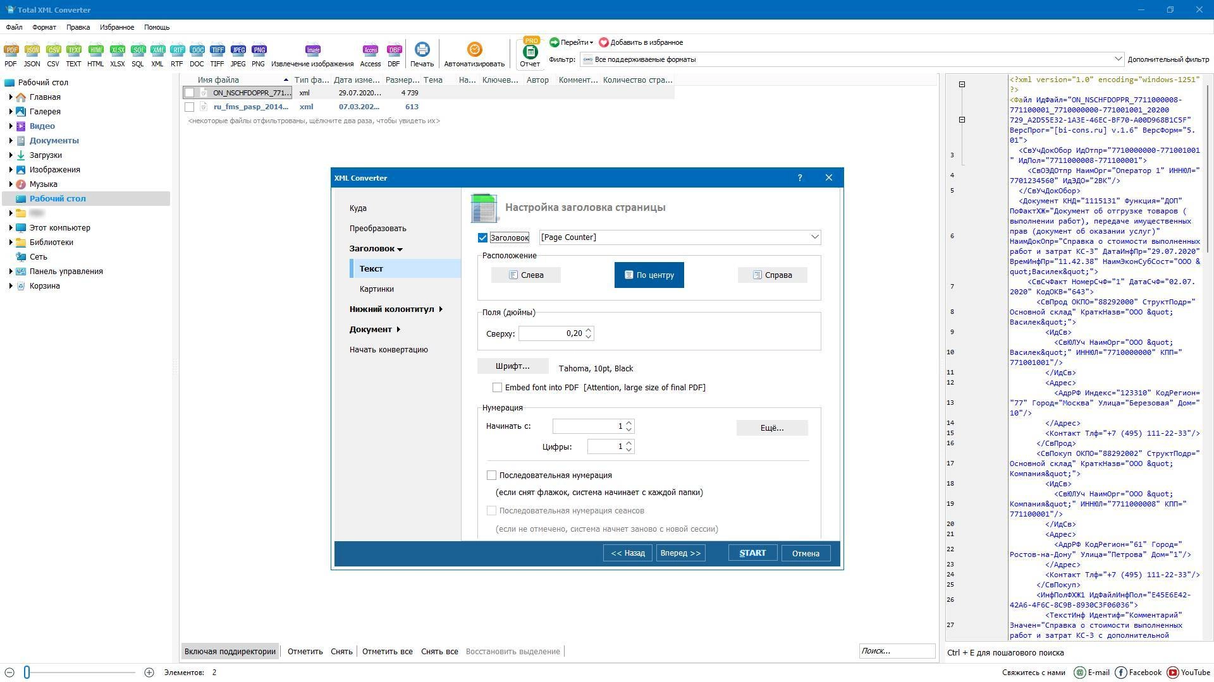Open Шрифт font settings
This screenshot has width=1214, height=682.
(513, 366)
